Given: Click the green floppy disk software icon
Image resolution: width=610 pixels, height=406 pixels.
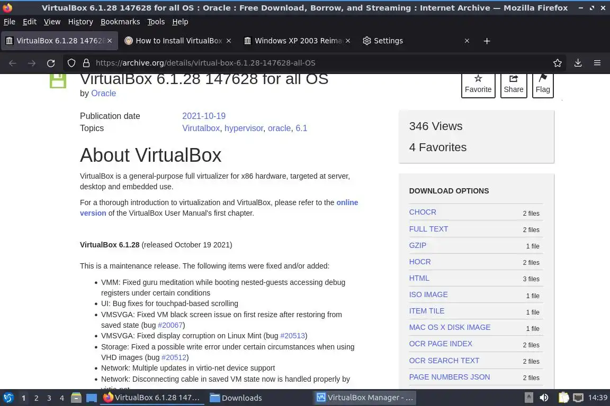Looking at the screenshot, I should click(x=58, y=81).
